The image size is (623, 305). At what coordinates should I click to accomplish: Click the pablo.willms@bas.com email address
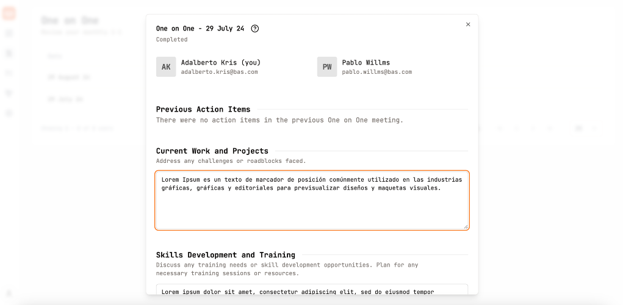tap(377, 72)
